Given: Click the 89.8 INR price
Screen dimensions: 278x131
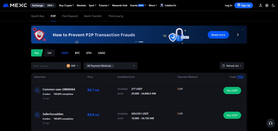Looking at the screenshot, I should point(93,115).
